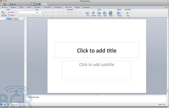Open the Slide Show ribbon tab
The width and height of the screenshot is (169, 108).
[68, 7]
